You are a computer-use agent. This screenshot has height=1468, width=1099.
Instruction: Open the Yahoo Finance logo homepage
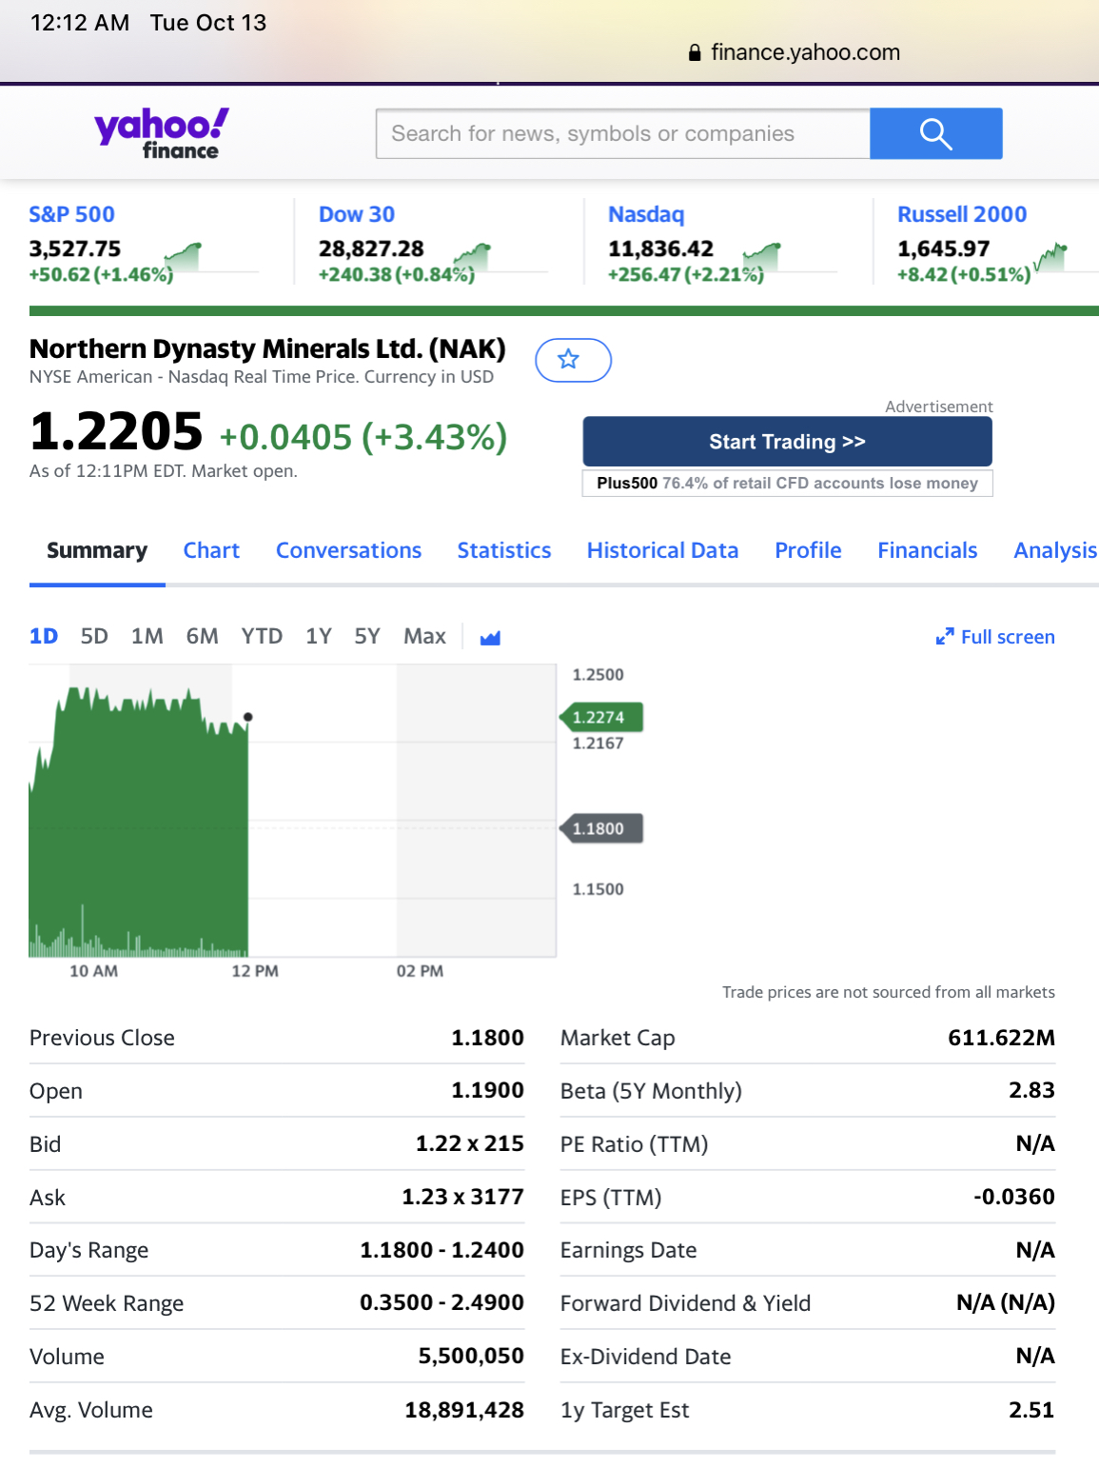[x=162, y=133]
